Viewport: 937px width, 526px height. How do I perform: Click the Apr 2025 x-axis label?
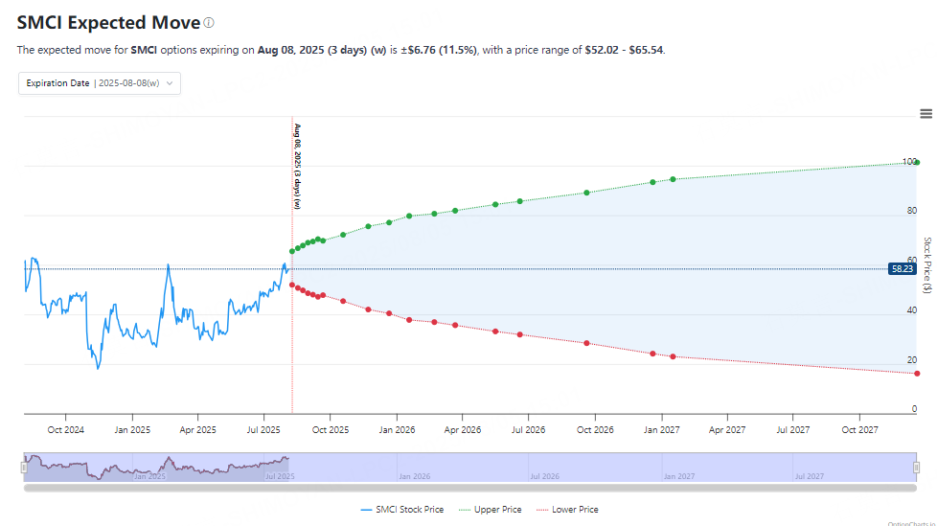tap(197, 430)
